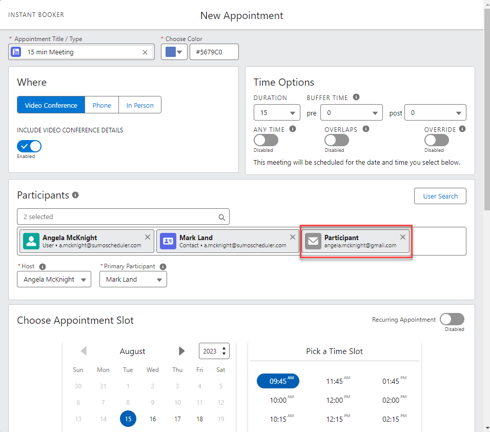The height and width of the screenshot is (432, 490).
Task: Switch to the Phone tab
Action: [102, 105]
